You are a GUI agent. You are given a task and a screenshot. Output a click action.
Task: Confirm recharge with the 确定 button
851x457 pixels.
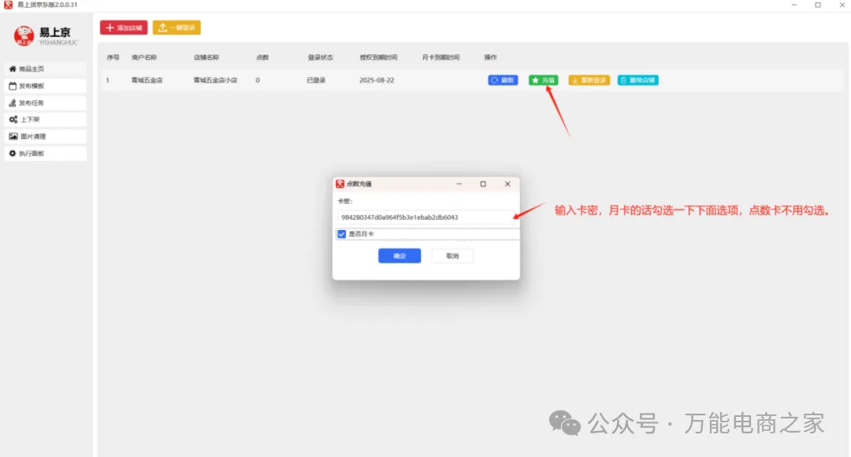(x=399, y=256)
